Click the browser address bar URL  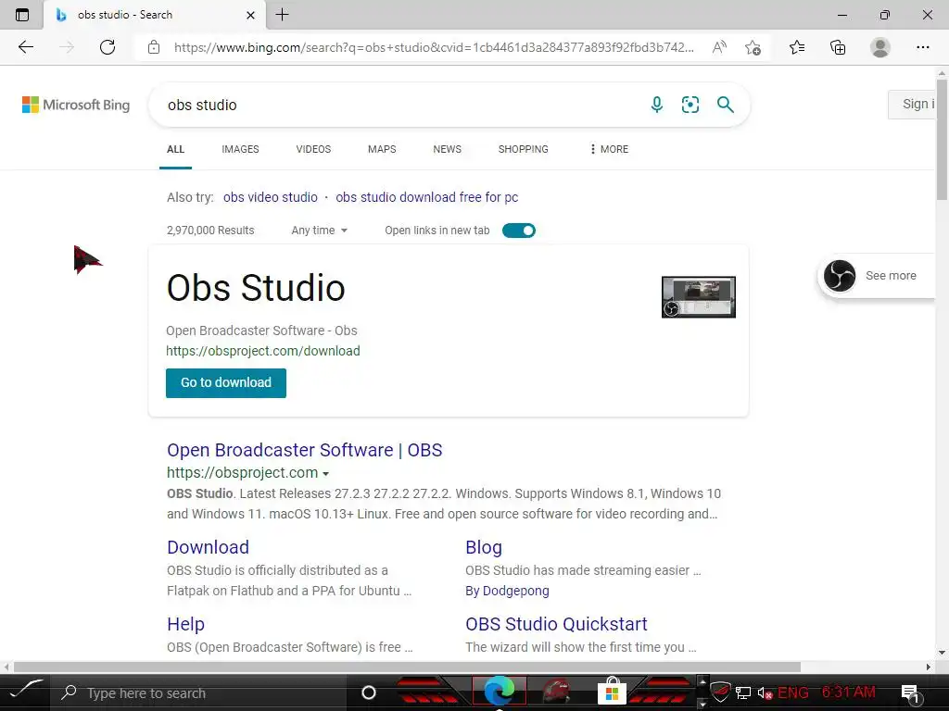coord(434,47)
